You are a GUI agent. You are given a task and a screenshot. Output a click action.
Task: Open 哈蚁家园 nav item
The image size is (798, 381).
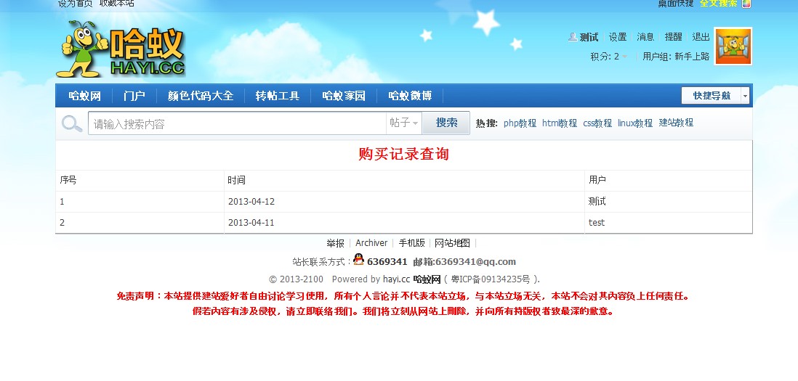[344, 96]
